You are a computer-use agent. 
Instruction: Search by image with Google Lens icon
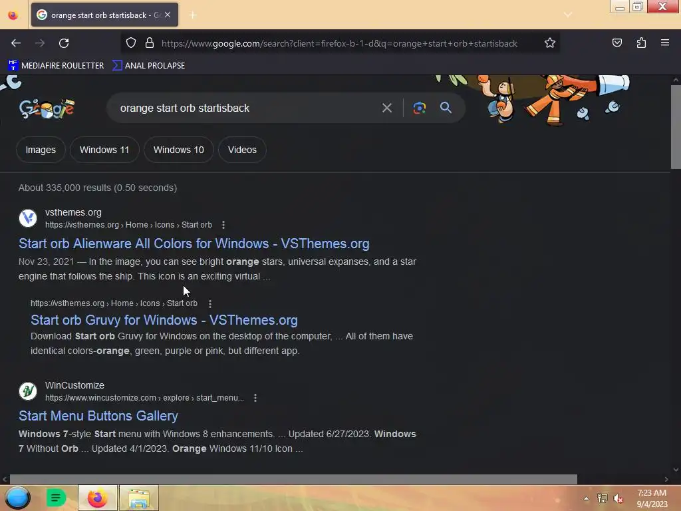(x=419, y=108)
